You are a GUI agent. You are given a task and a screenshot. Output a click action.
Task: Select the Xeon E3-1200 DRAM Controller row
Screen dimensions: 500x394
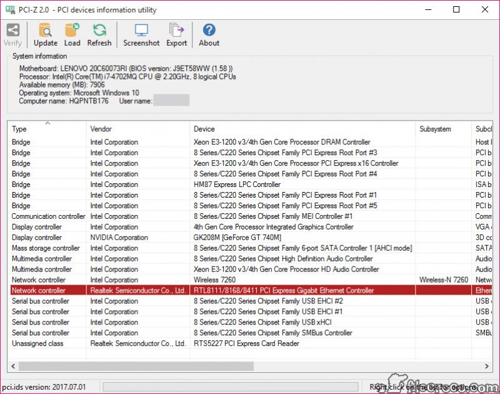(250, 142)
